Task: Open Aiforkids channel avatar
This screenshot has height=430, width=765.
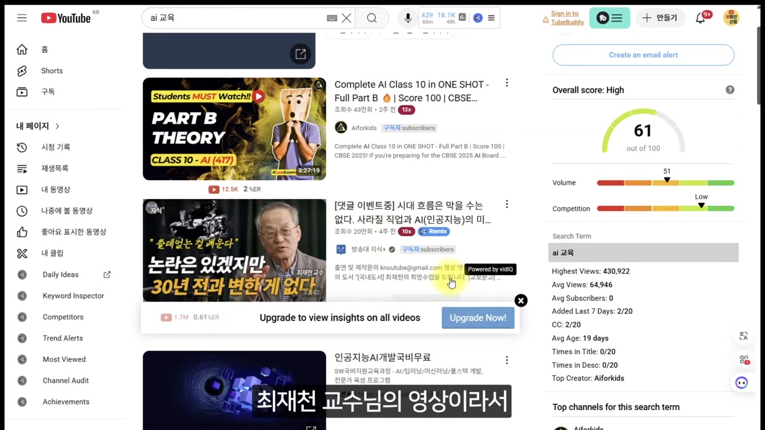Action: 341,128
